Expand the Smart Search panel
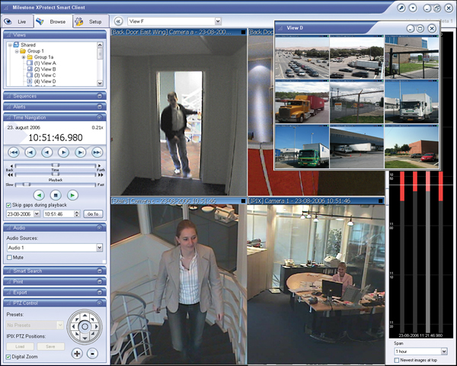Viewport: 457px width, 366px height. pyautogui.click(x=99, y=271)
